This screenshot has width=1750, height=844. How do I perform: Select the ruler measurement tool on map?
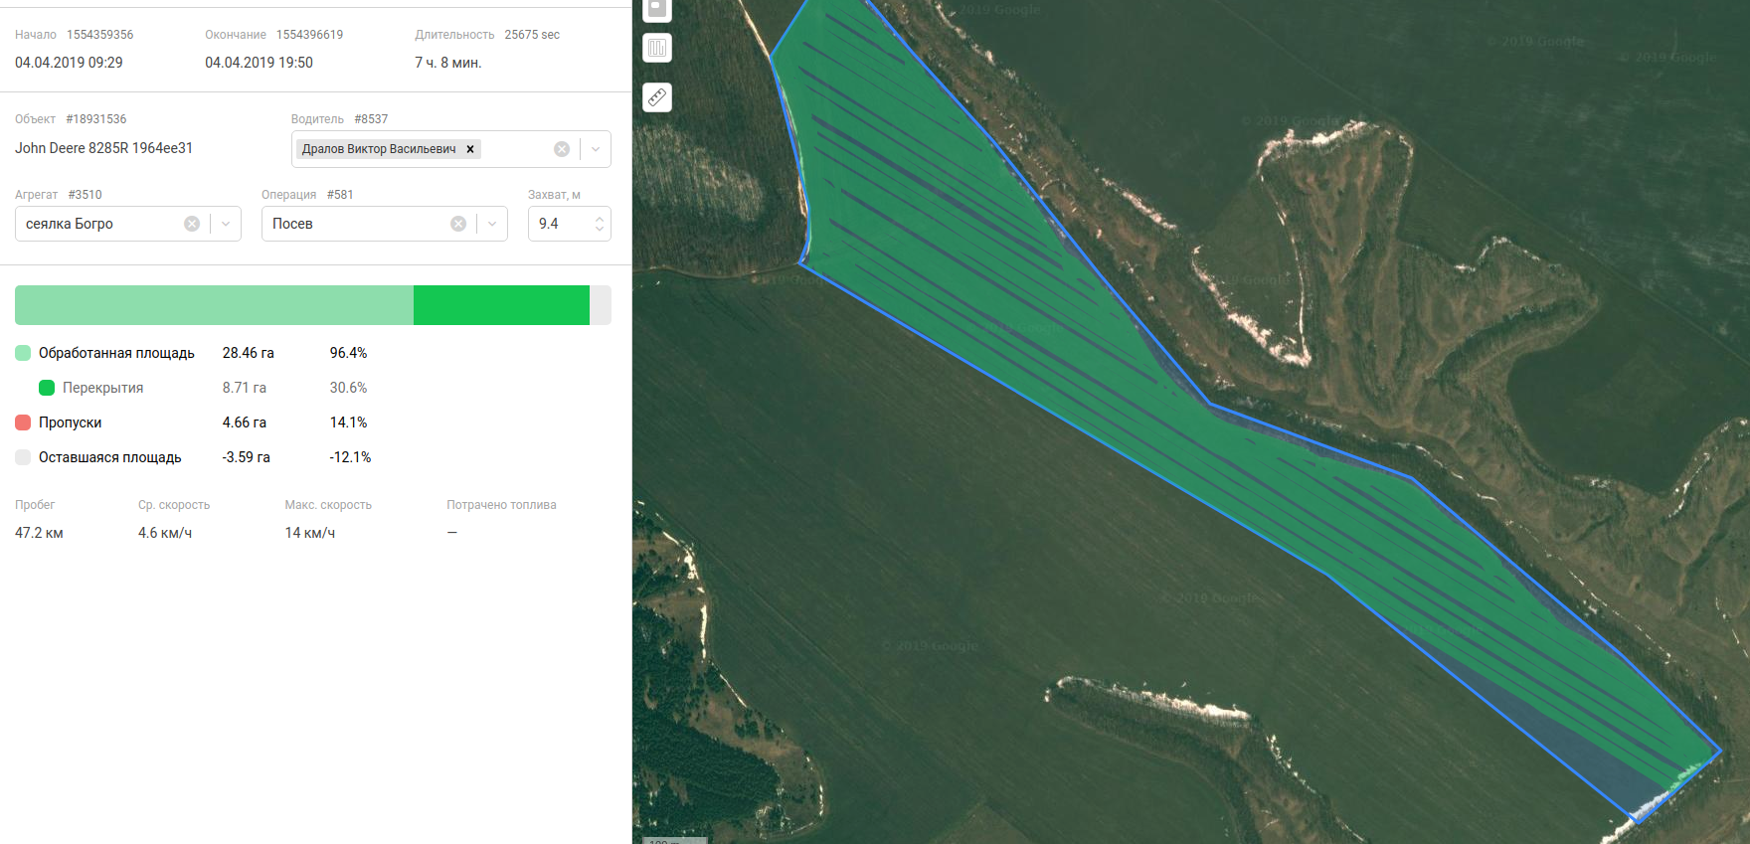point(657,97)
